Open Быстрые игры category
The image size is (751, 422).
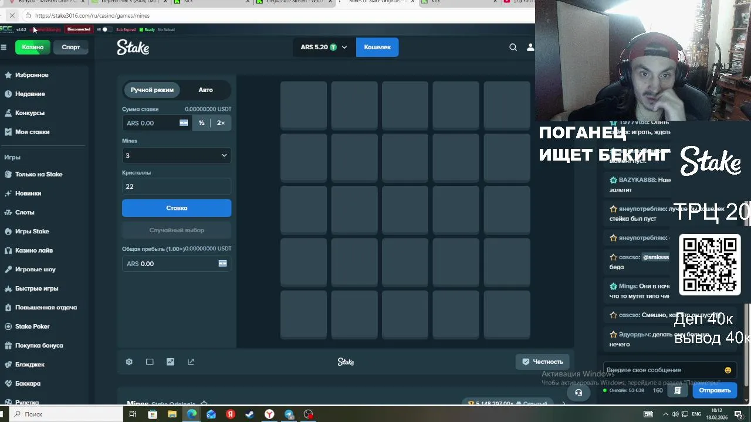[x=36, y=288]
